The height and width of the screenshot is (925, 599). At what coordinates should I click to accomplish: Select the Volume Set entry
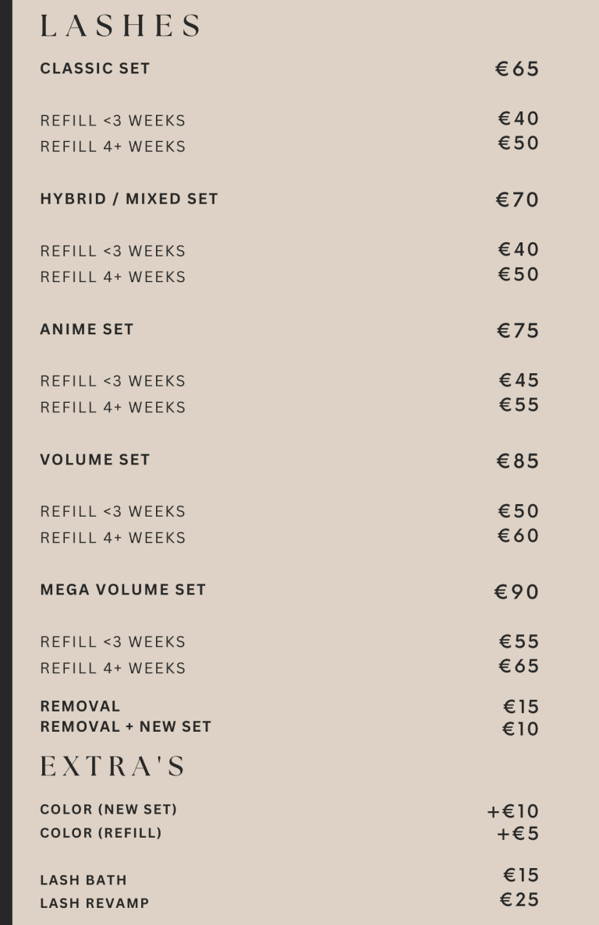click(95, 460)
